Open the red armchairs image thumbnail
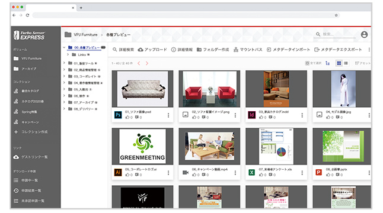 (x=209, y=89)
